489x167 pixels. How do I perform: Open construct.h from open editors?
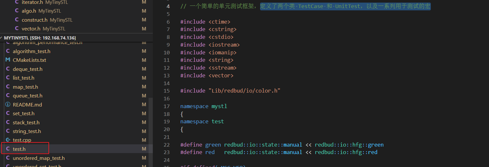coord(34,20)
